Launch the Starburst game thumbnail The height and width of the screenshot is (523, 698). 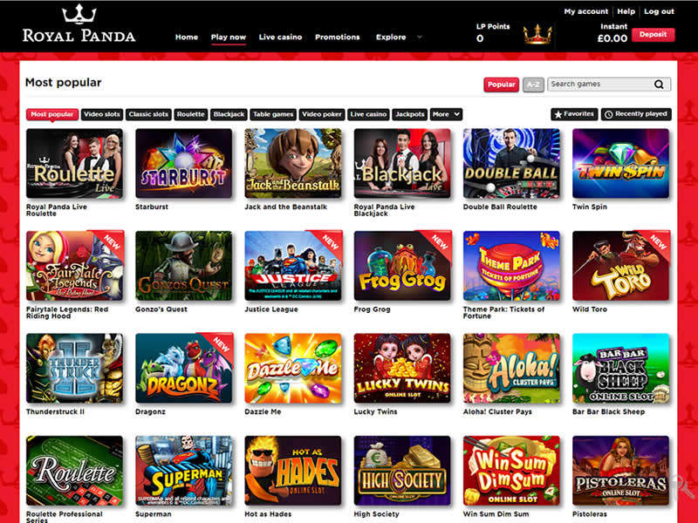(x=184, y=163)
